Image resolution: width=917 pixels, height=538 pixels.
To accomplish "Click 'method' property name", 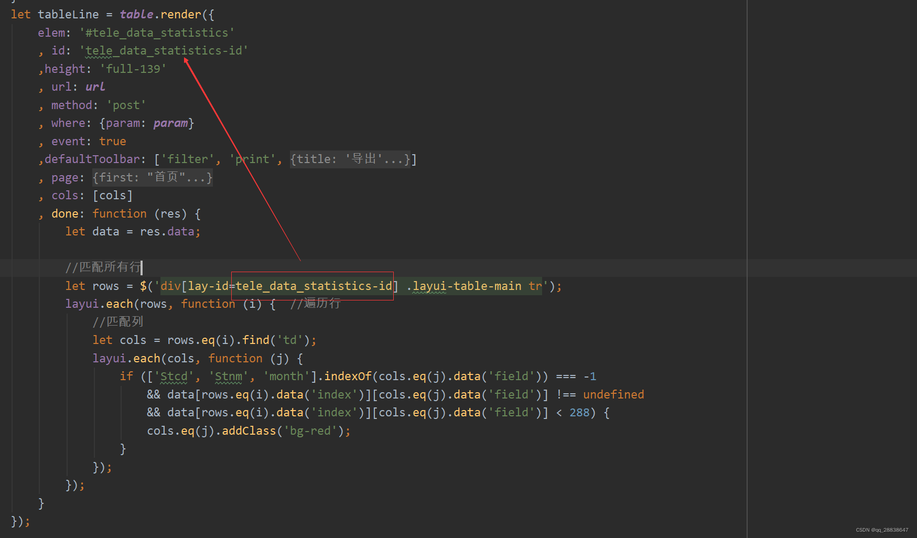I will (x=72, y=105).
